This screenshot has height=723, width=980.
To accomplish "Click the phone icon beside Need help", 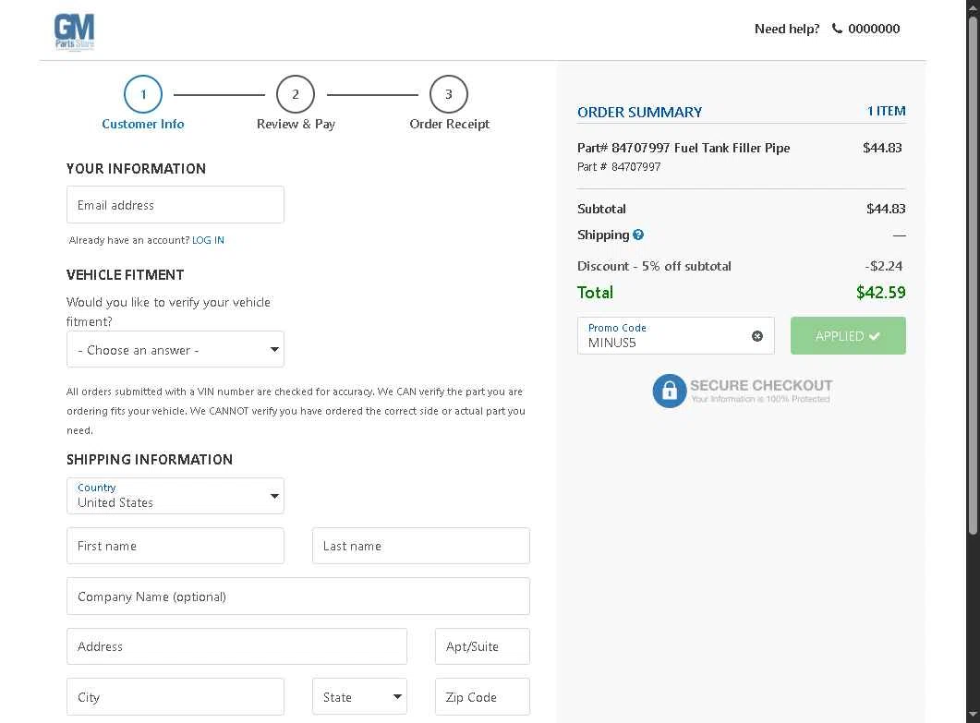I will click(837, 29).
